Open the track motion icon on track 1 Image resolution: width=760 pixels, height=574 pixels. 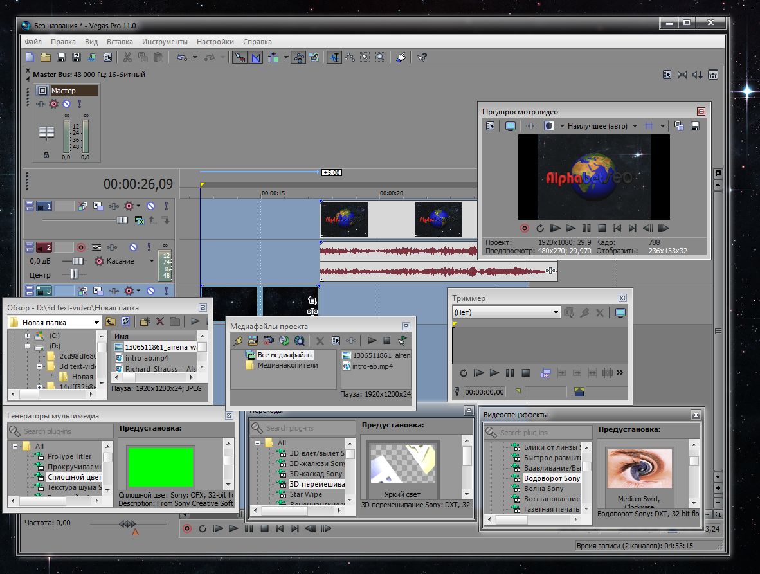pyautogui.click(x=97, y=206)
